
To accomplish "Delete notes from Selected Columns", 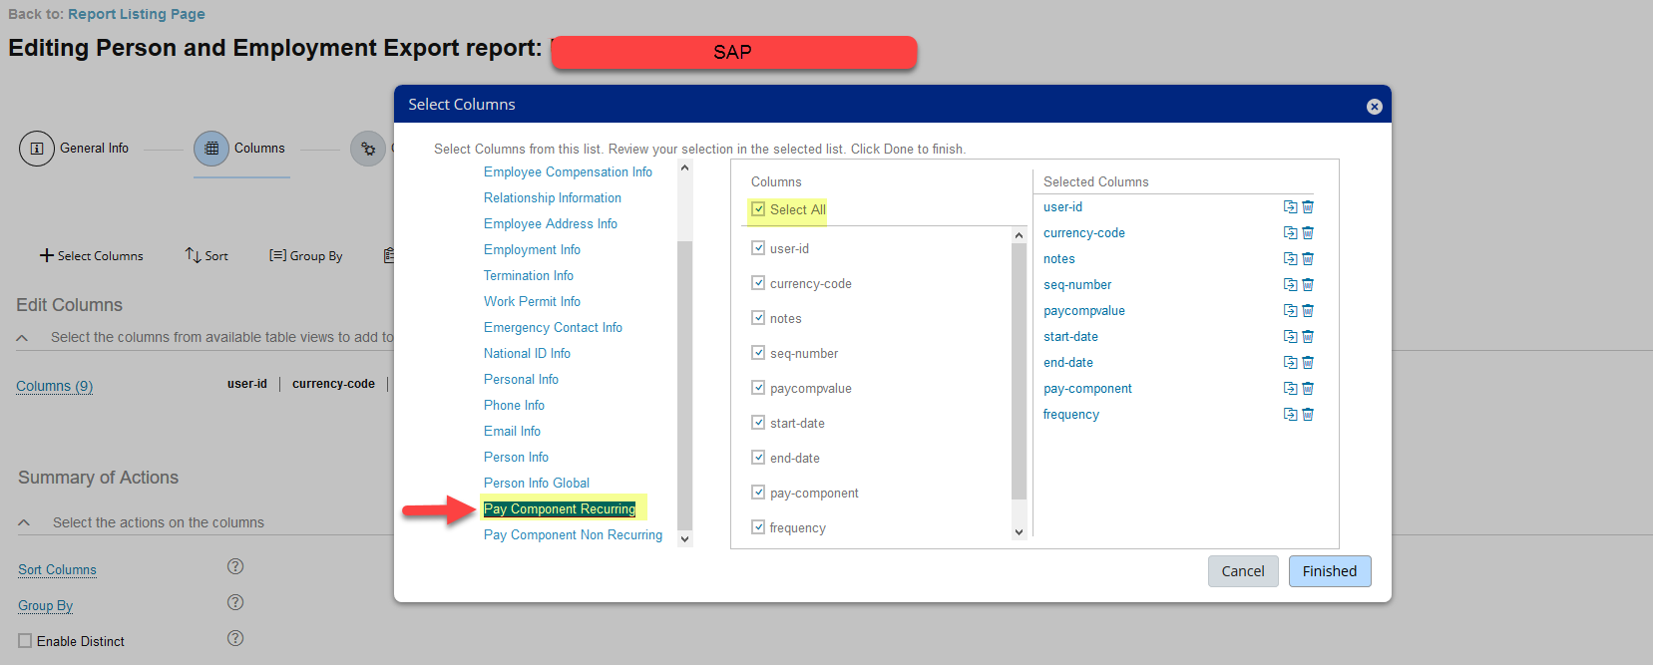I will 1308,259.
